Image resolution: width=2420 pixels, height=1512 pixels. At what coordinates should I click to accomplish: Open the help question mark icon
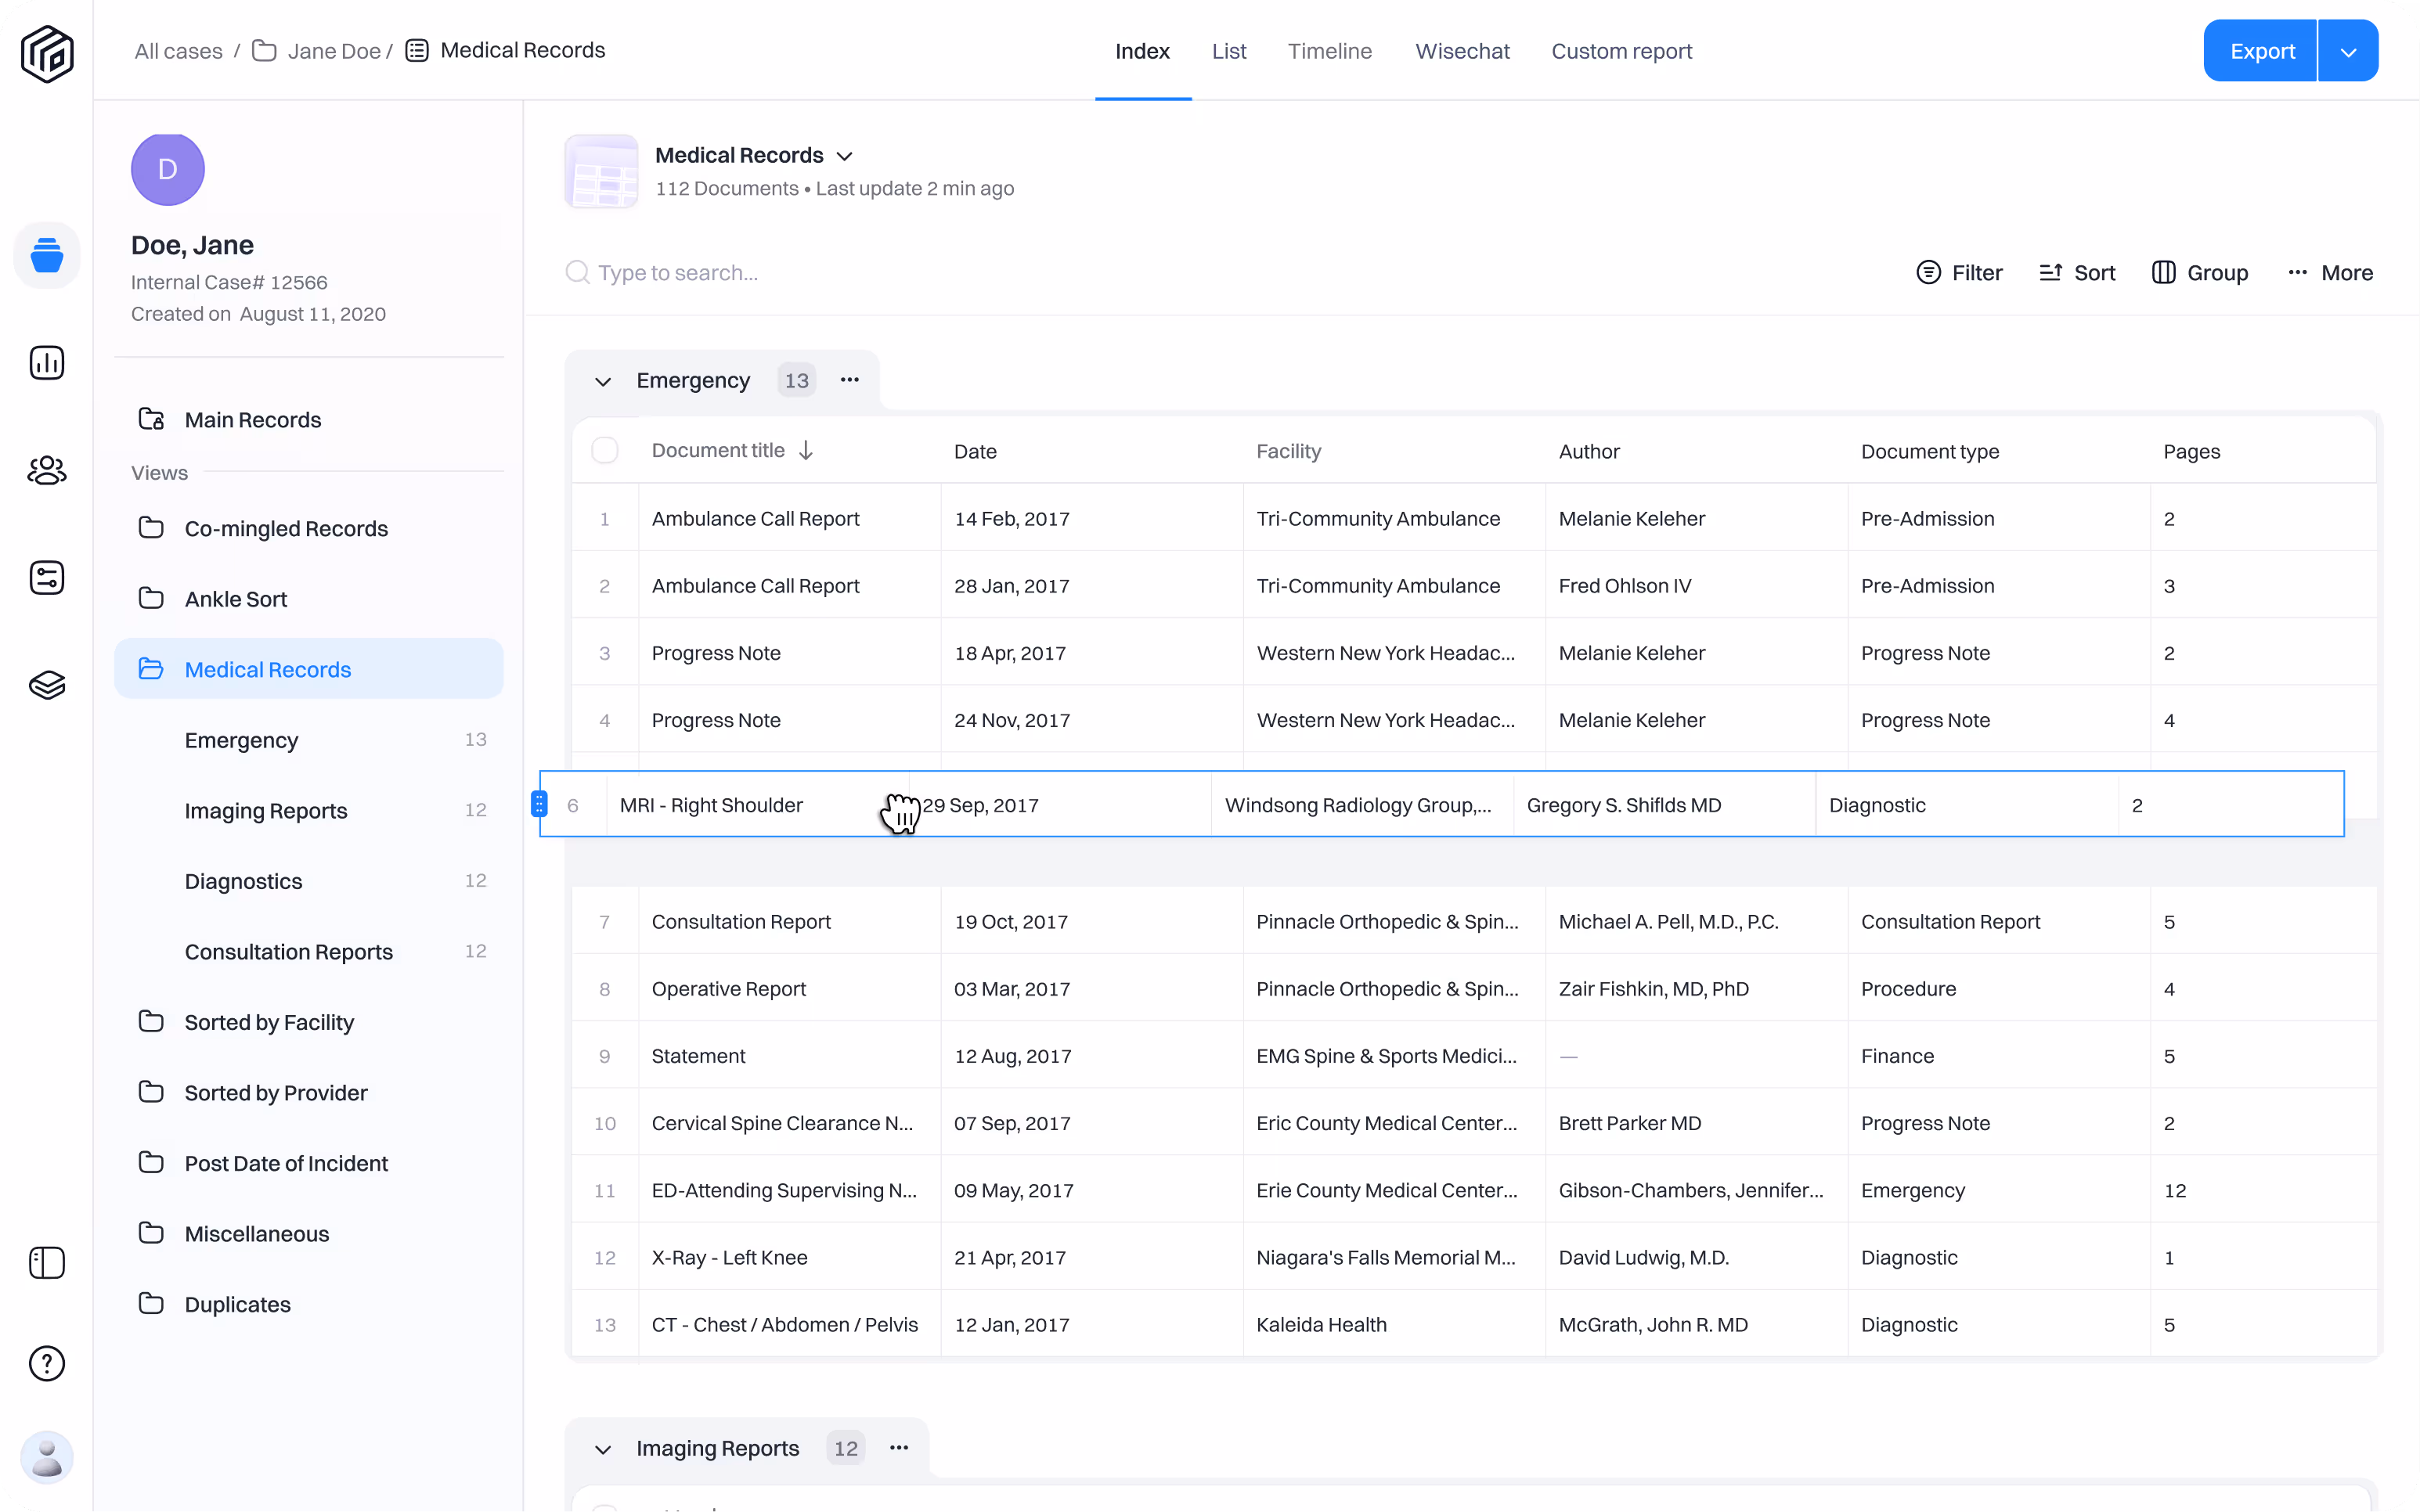point(47,1363)
